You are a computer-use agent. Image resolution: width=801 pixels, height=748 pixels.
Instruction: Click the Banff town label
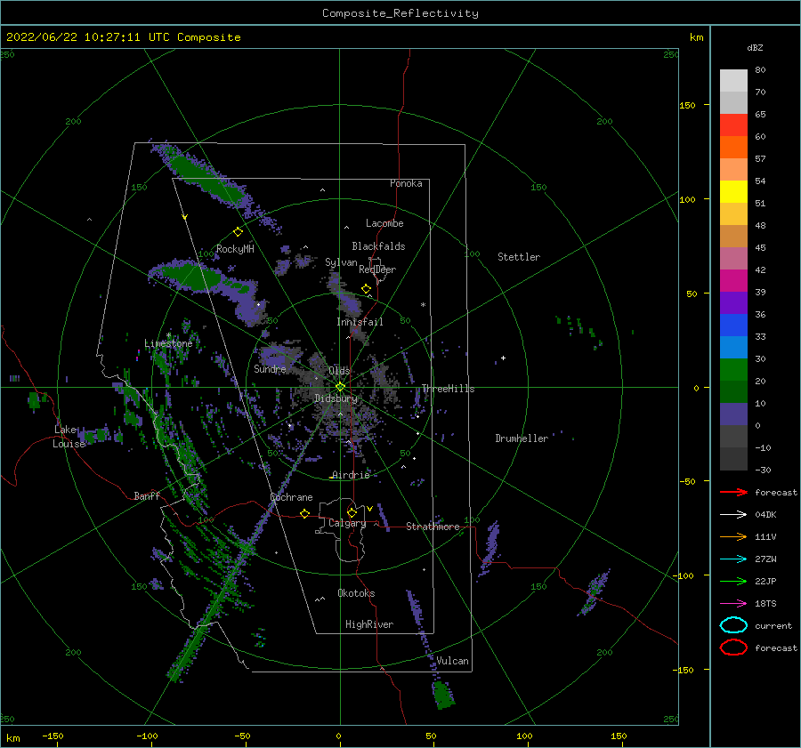click(147, 495)
